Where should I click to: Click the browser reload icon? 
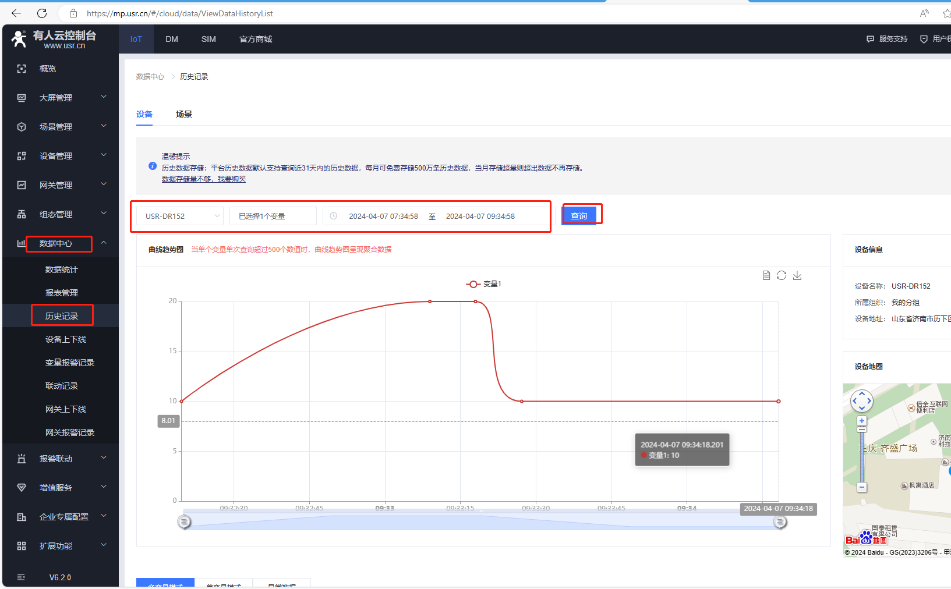[42, 13]
